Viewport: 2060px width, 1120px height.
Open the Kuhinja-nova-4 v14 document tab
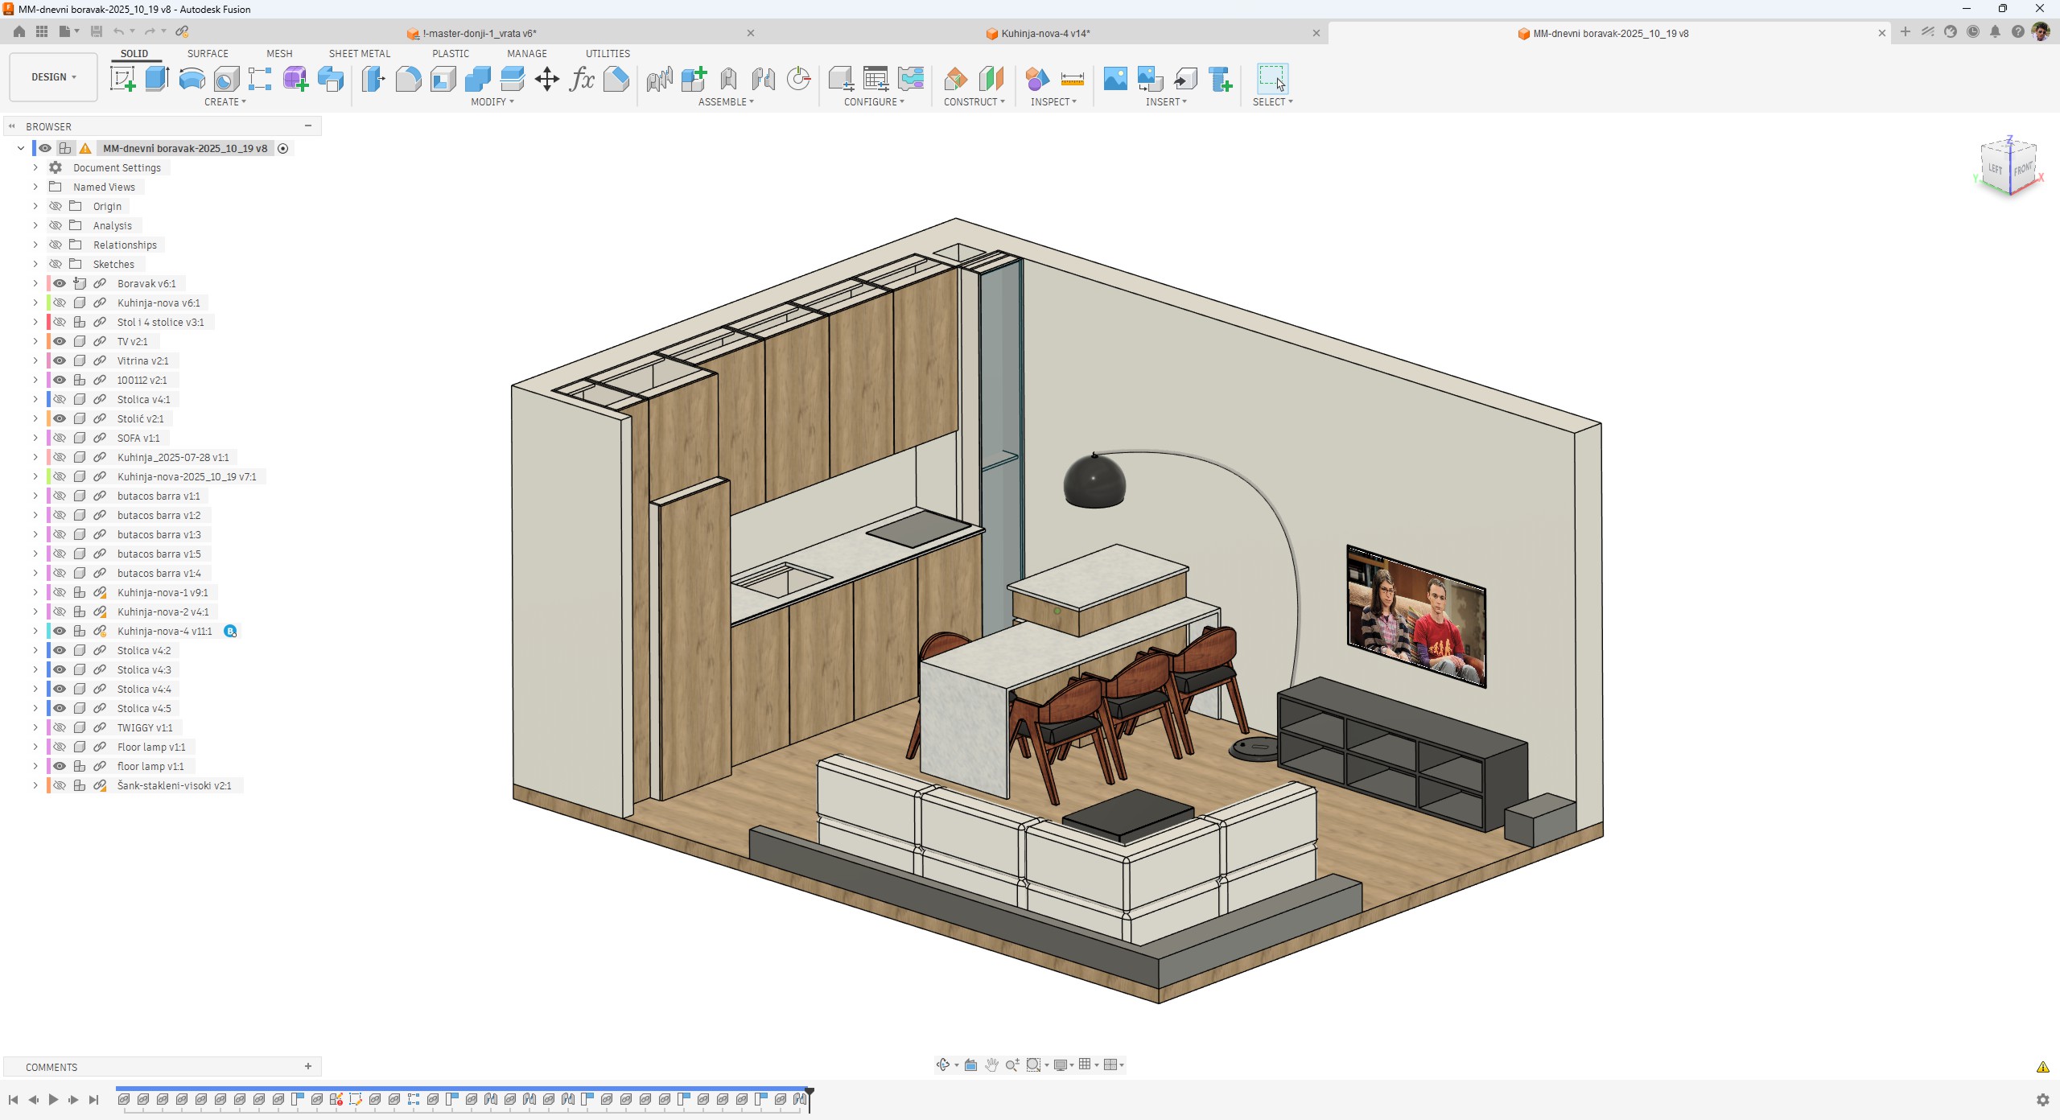pos(1044,33)
